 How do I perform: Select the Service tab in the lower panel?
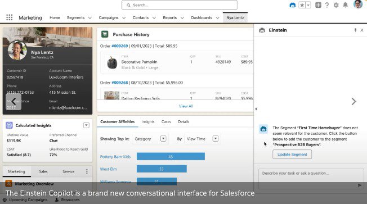68,171
